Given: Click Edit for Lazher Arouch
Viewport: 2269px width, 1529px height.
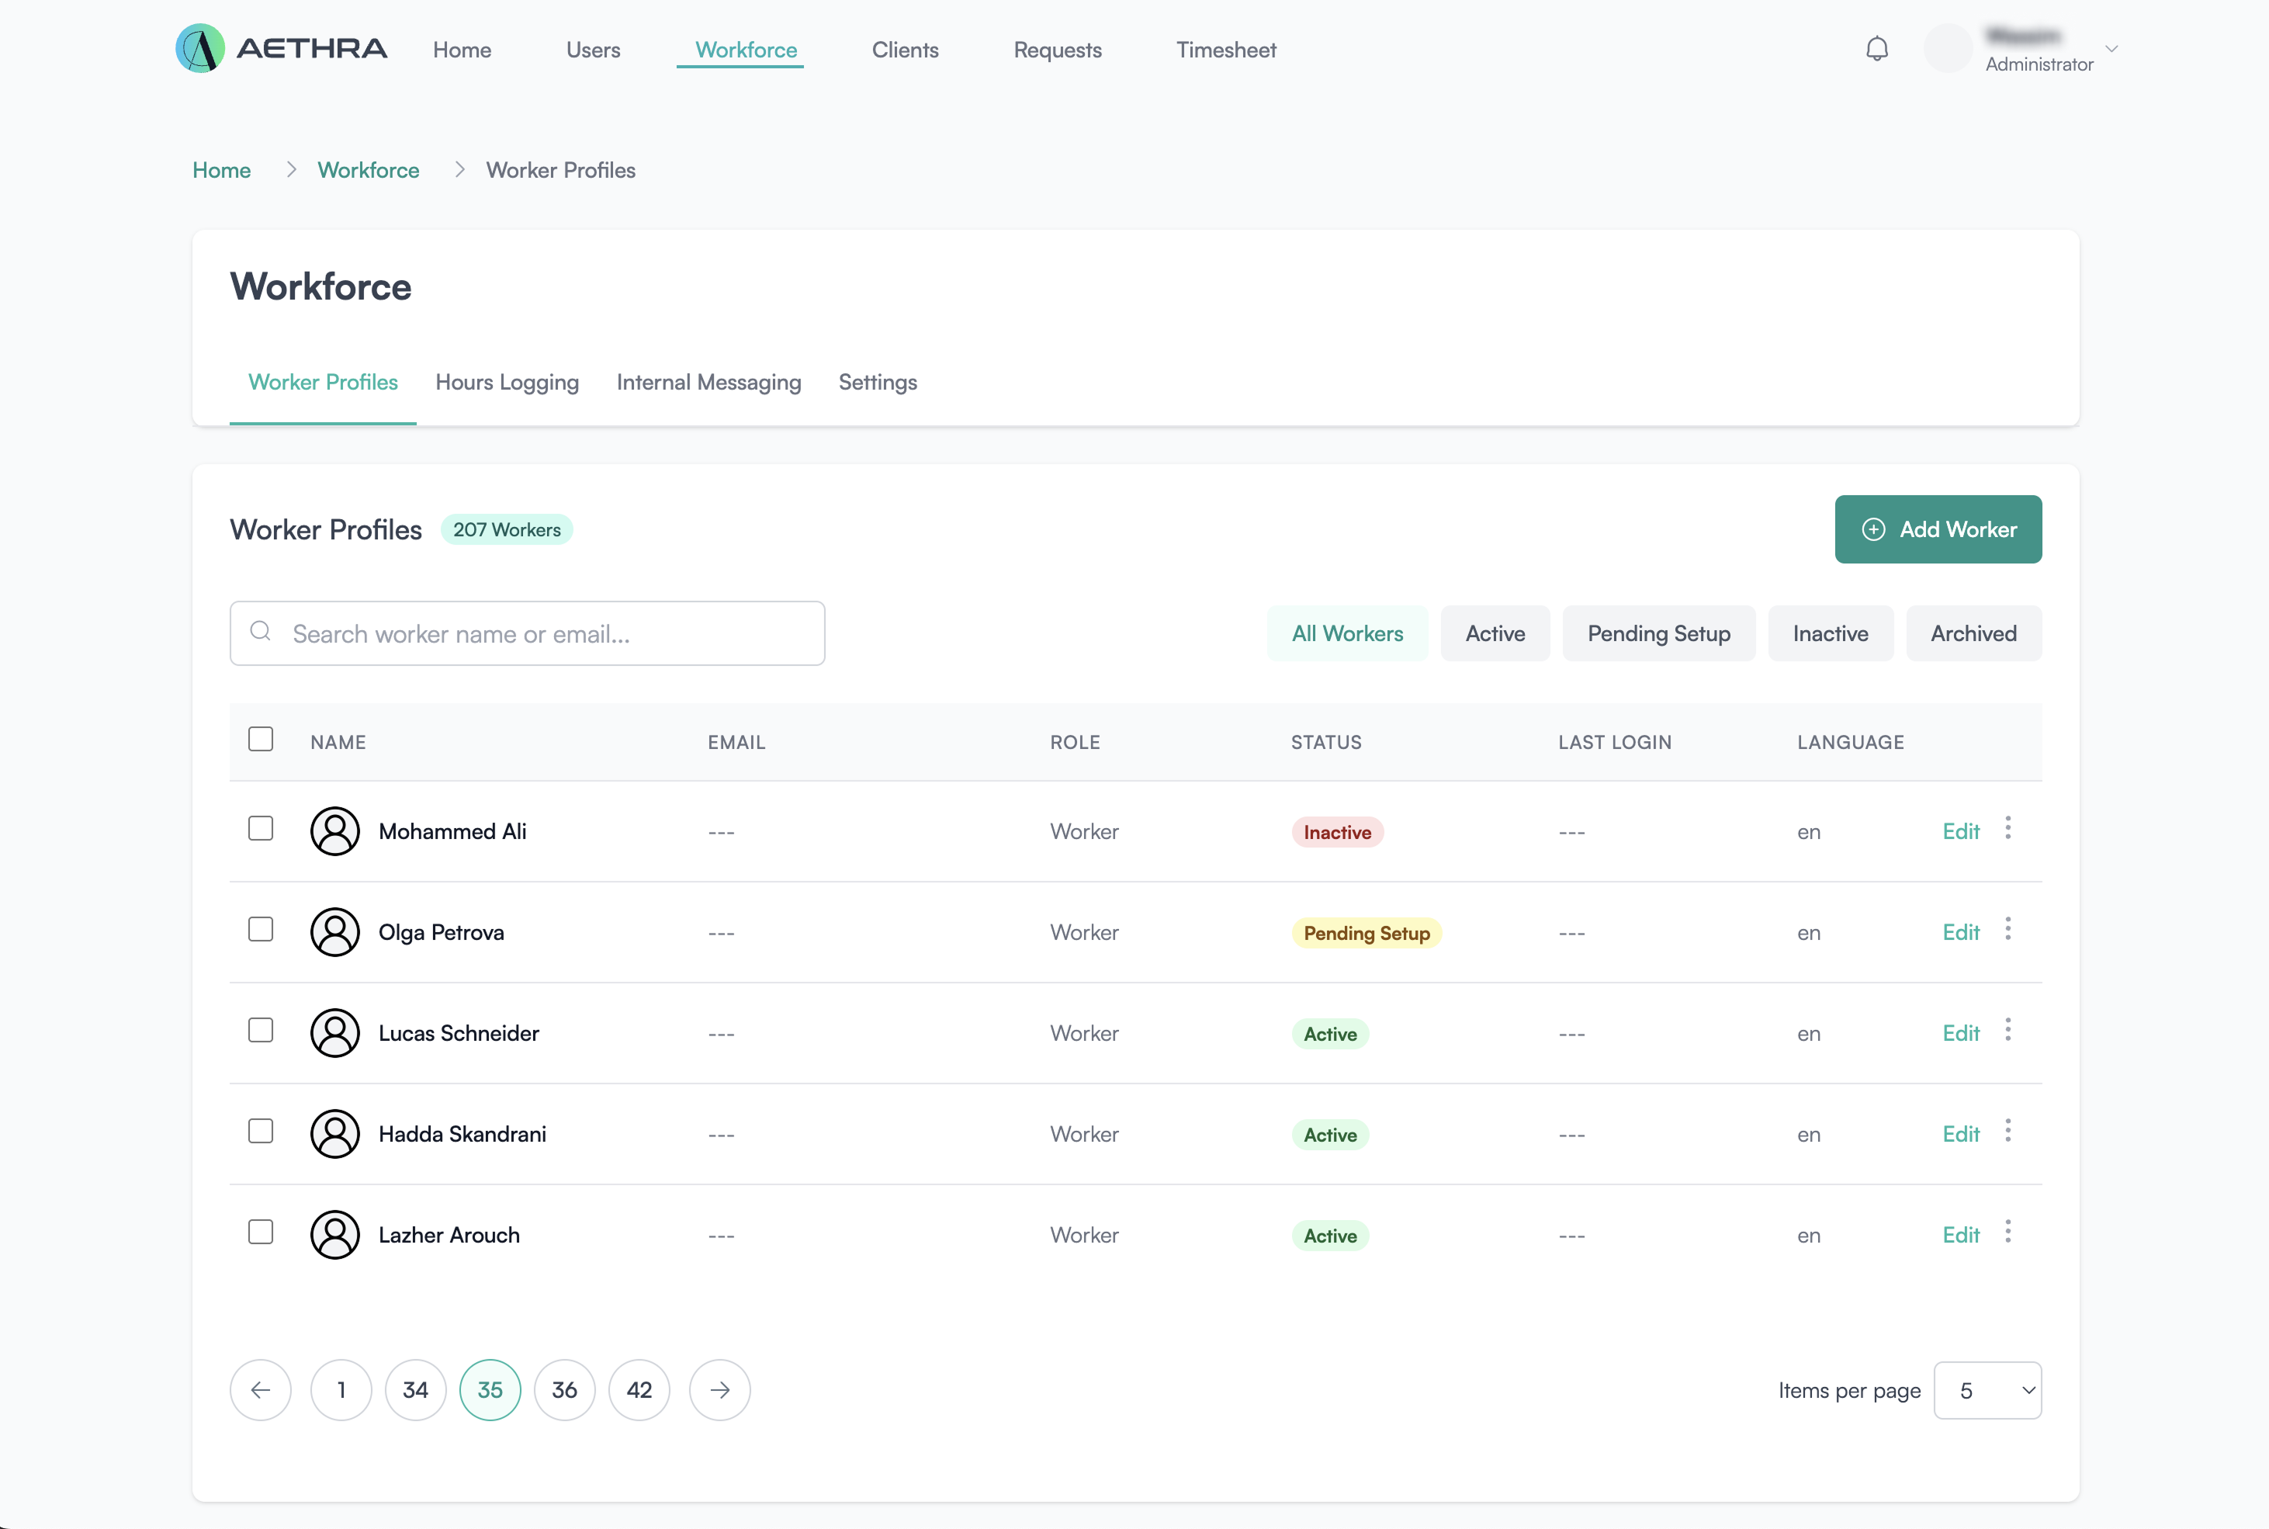Looking at the screenshot, I should [x=1960, y=1236].
